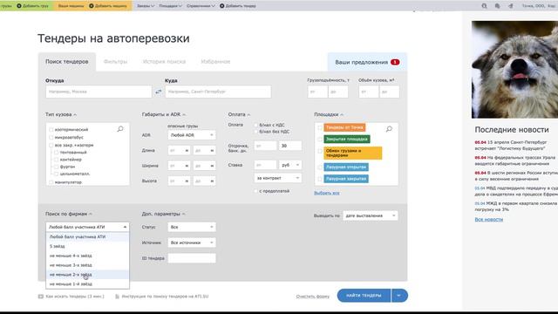Switch to the "Фильтры" tab

coord(115,62)
